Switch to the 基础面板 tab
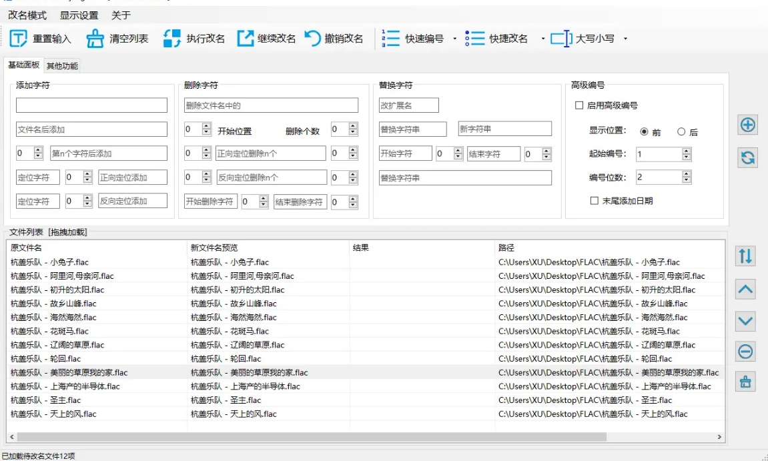Viewport: 768px width, 461px height. click(23, 65)
